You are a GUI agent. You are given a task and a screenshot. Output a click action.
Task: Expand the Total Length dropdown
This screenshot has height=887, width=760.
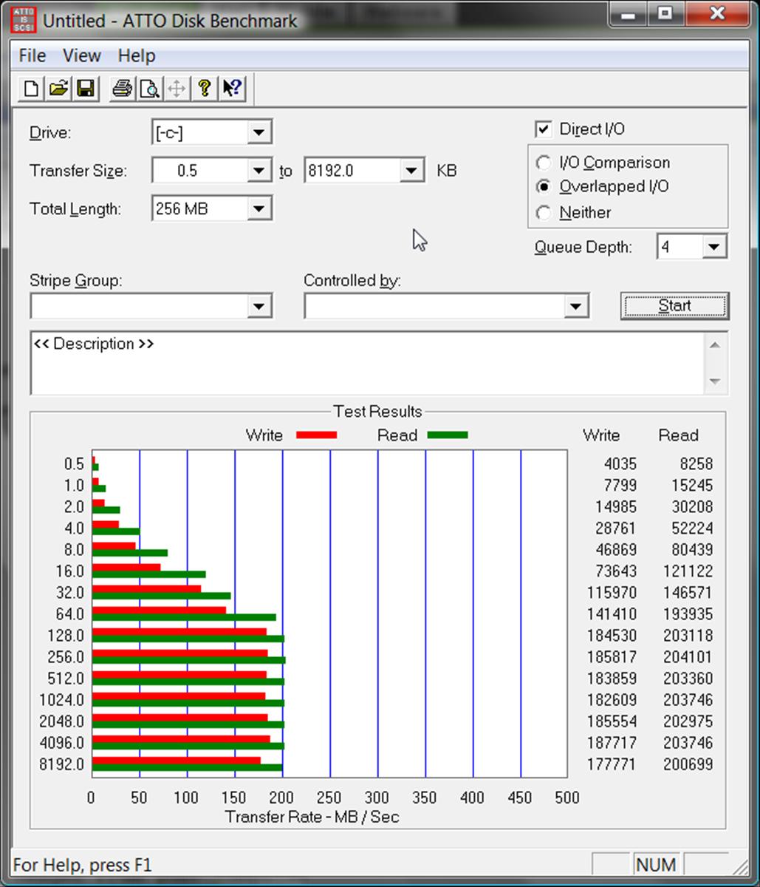click(x=258, y=208)
